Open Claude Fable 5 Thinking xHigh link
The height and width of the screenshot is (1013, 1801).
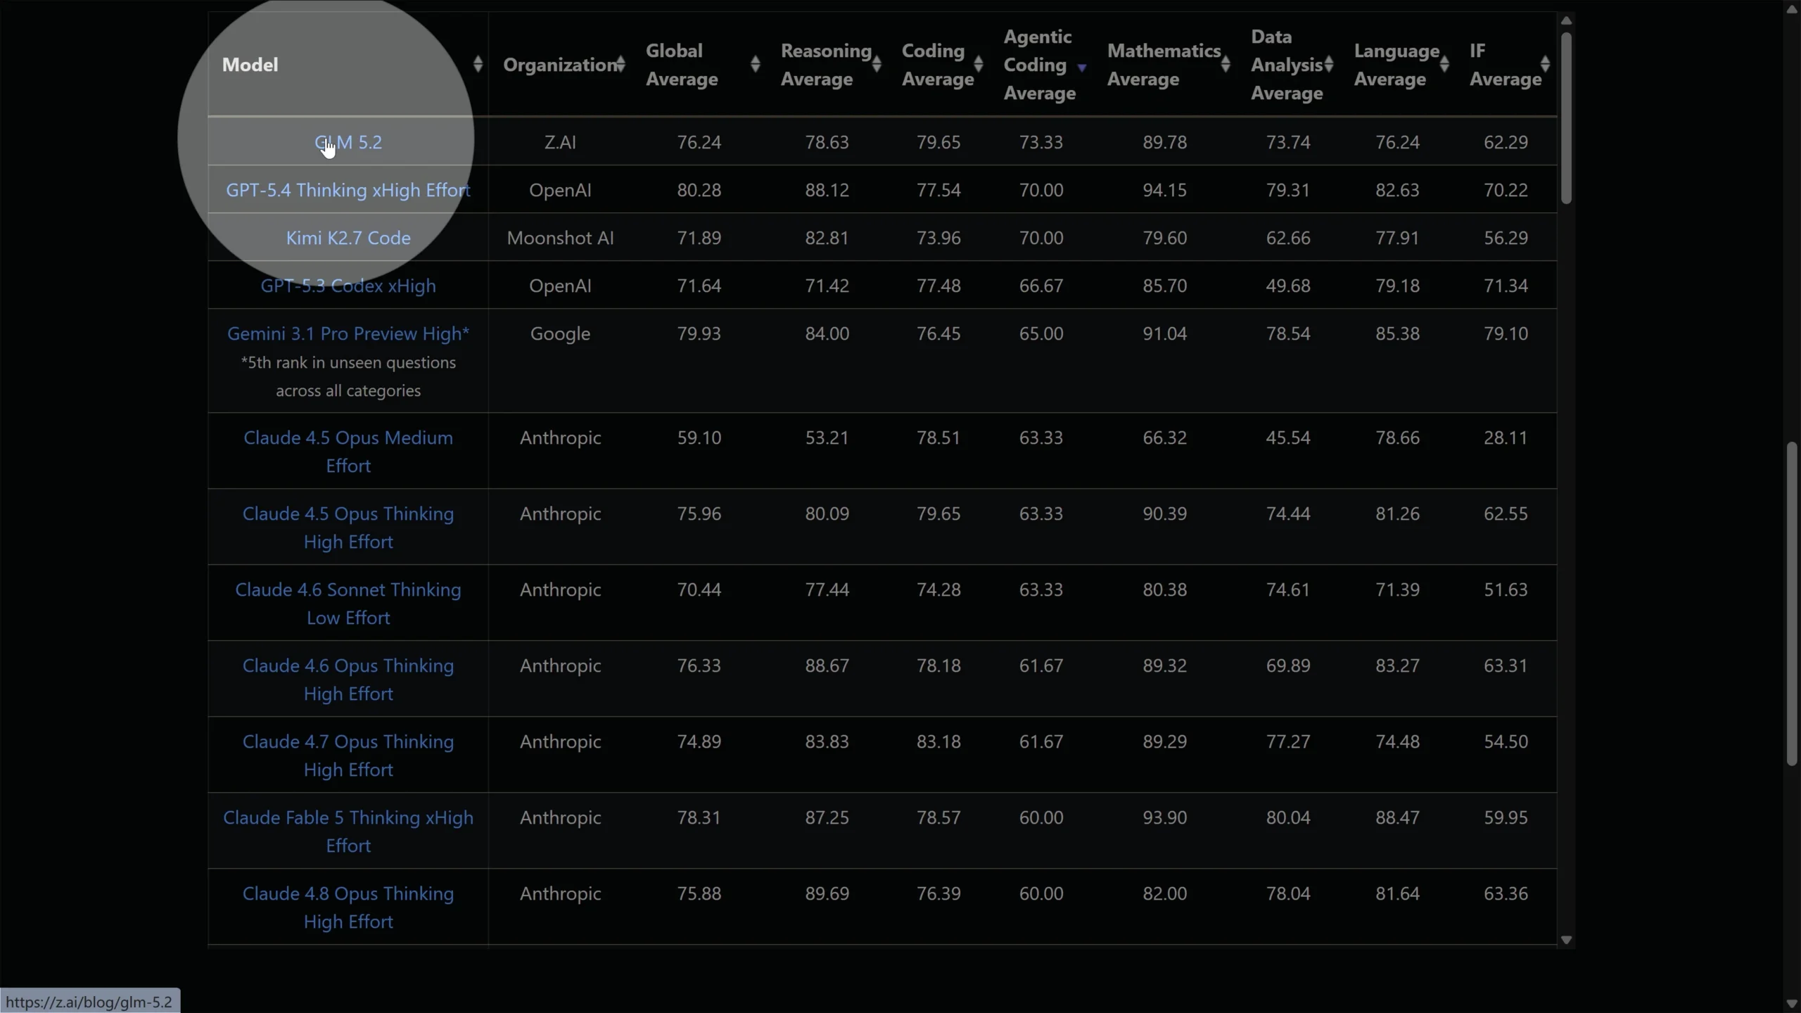(348, 832)
